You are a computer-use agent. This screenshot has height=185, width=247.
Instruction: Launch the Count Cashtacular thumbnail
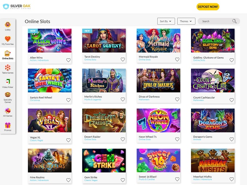tap(213, 80)
